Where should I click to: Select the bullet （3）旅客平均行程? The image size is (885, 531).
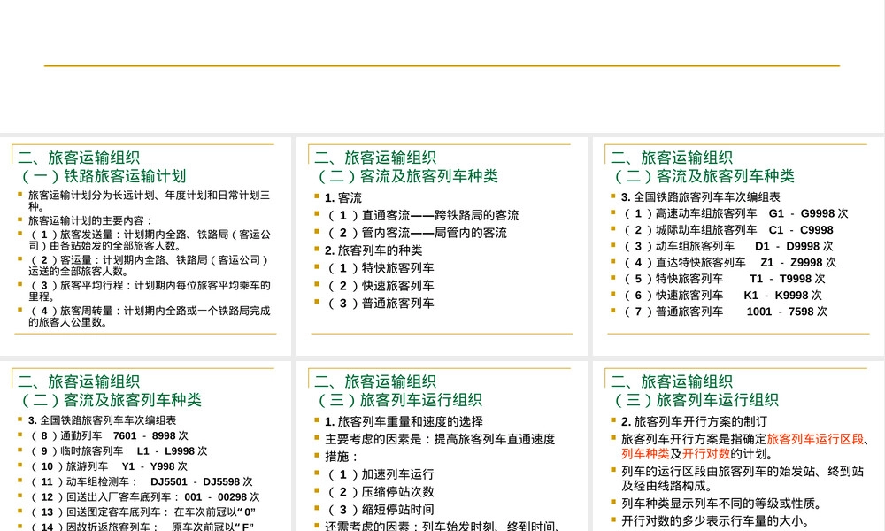(x=150, y=290)
